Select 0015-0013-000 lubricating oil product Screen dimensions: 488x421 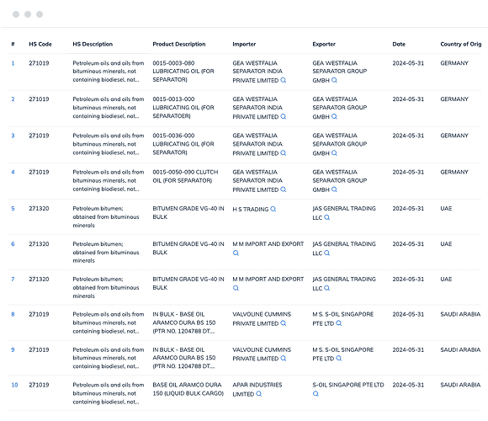pos(183,108)
